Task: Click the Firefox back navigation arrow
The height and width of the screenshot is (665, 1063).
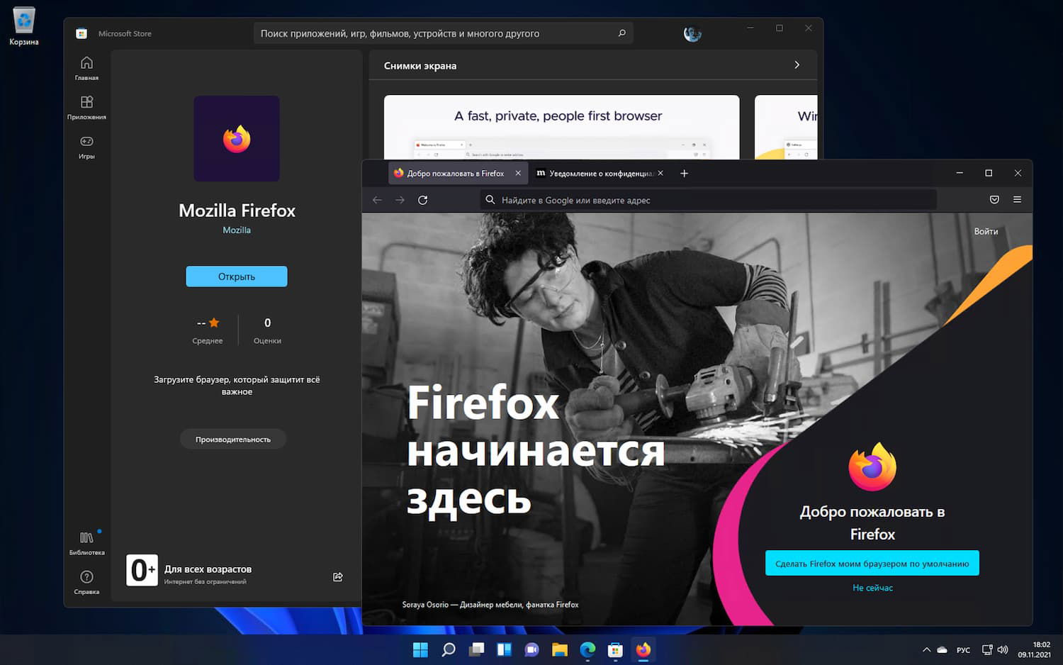Action: pos(377,200)
